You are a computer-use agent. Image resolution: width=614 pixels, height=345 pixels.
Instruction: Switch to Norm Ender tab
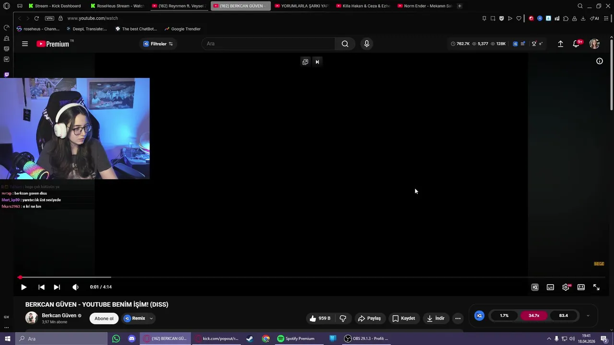point(425,6)
